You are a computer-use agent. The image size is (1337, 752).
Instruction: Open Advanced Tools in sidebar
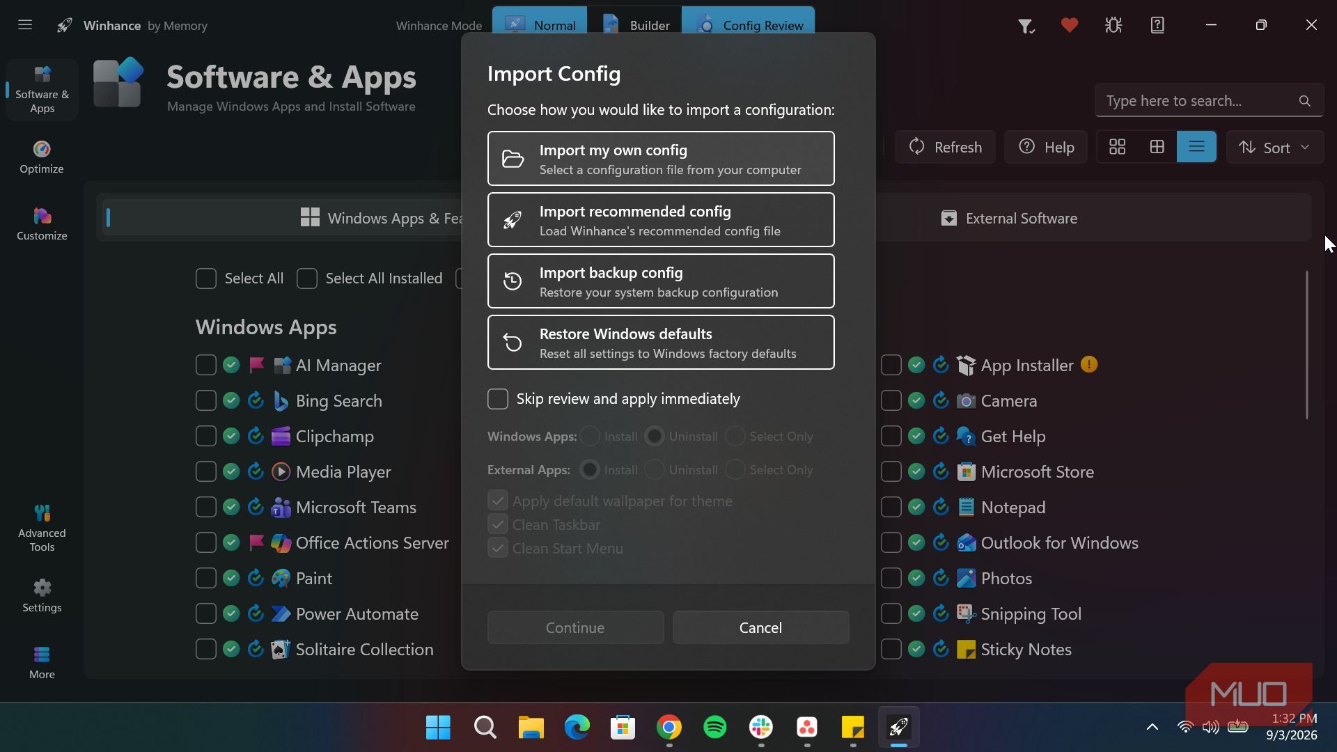pyautogui.click(x=42, y=528)
